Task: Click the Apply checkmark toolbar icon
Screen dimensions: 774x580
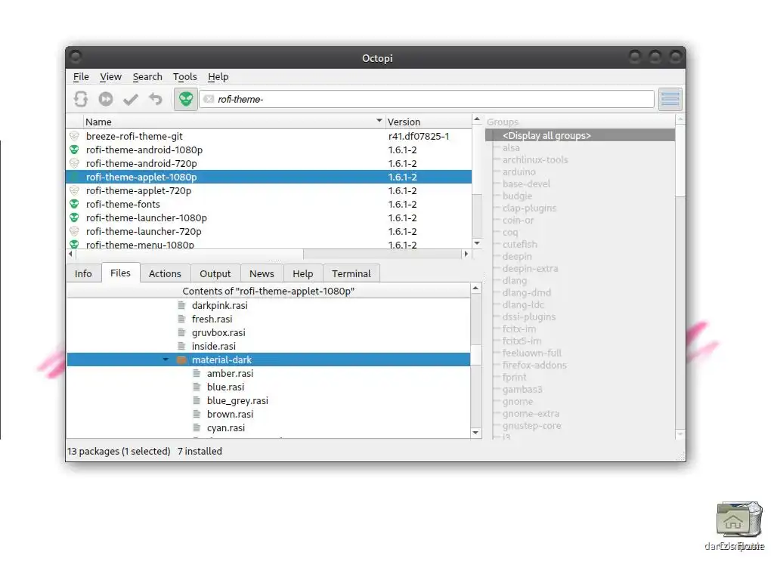Action: pos(131,100)
